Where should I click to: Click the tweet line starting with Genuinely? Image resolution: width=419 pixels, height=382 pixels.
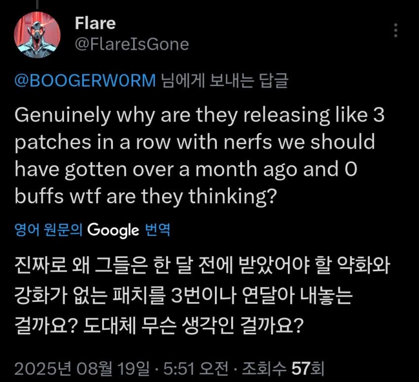pos(199,116)
